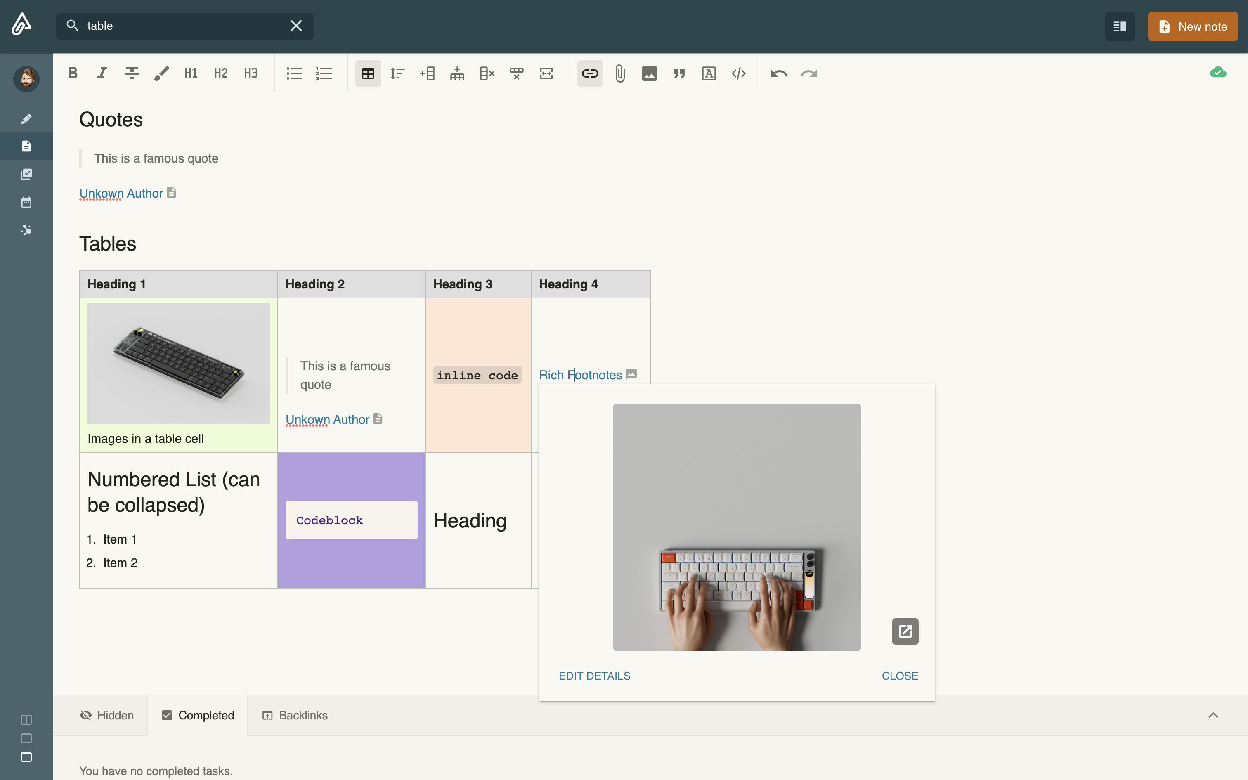Switch to the Backlinks tab
Screen dimensions: 1248x780
tap(295, 715)
